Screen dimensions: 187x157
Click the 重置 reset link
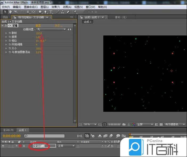click(38, 26)
